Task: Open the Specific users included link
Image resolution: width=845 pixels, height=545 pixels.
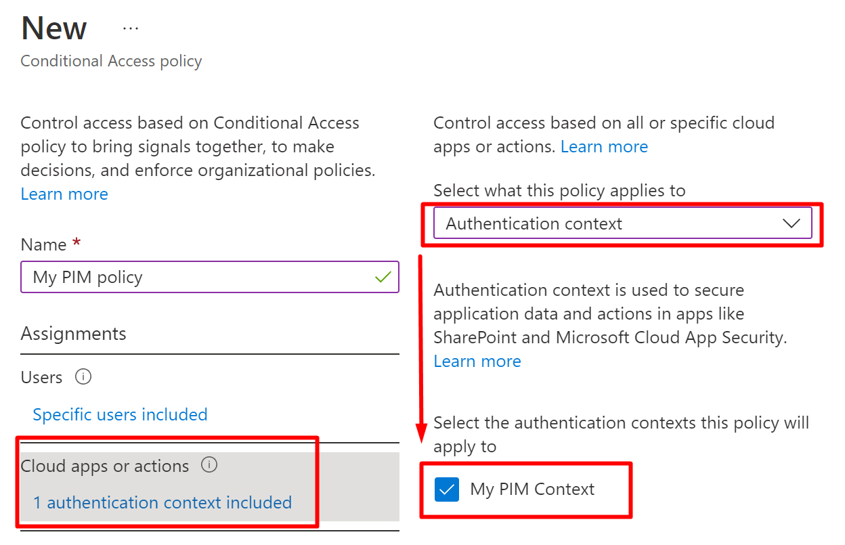Action: pos(120,414)
